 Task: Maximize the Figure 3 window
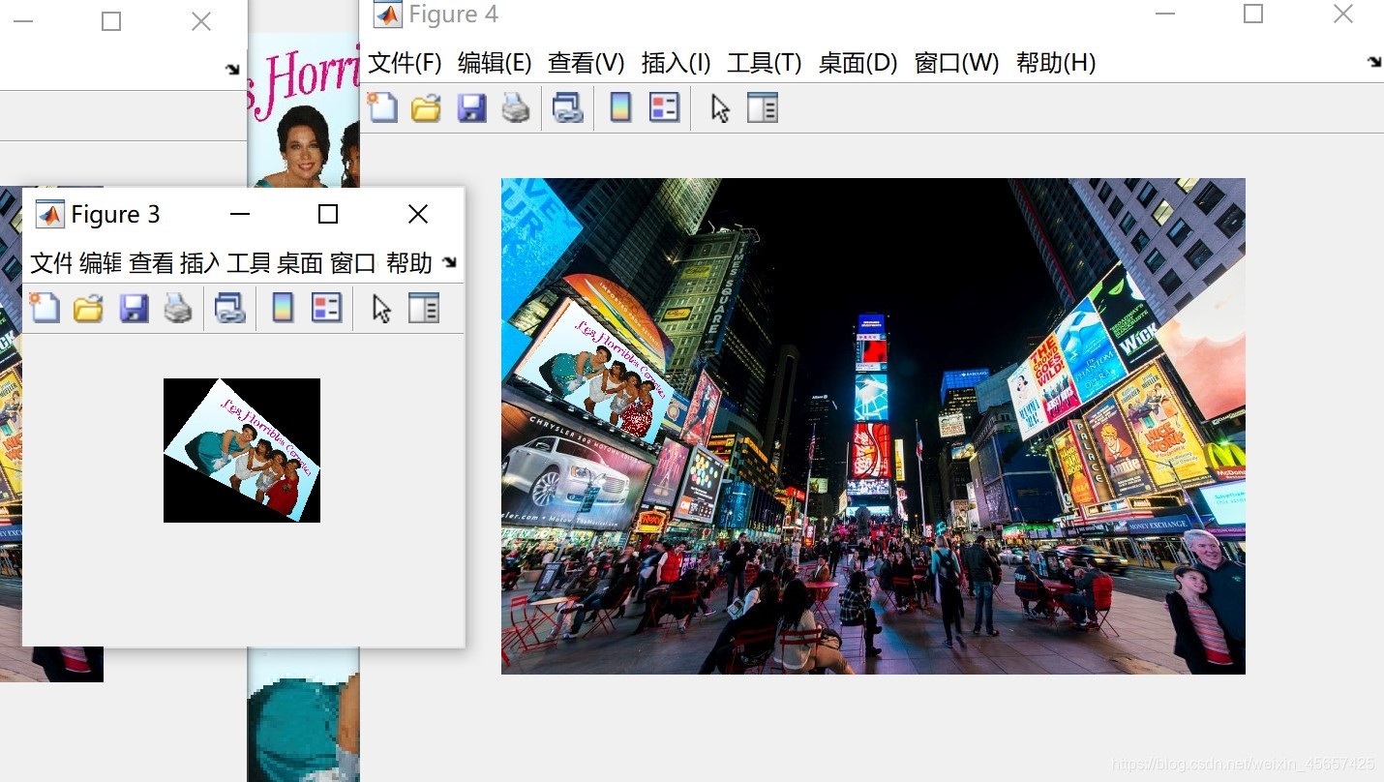pos(328,214)
